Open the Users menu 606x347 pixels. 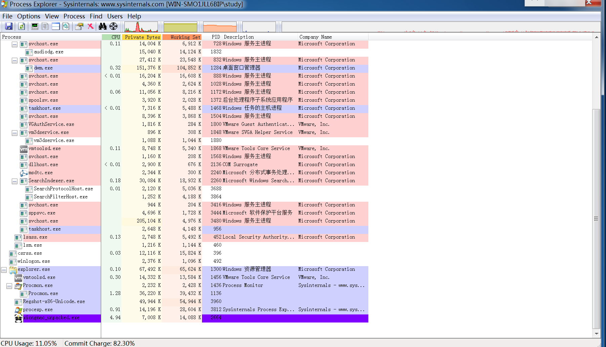(115, 16)
